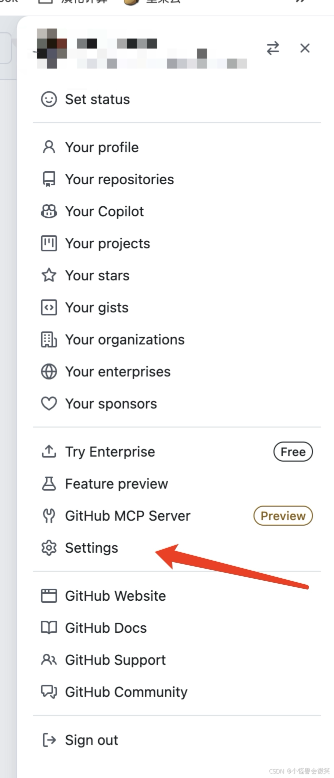The height and width of the screenshot is (778, 334).
Task: Select the star icon beside Your stars
Action: [x=48, y=275]
